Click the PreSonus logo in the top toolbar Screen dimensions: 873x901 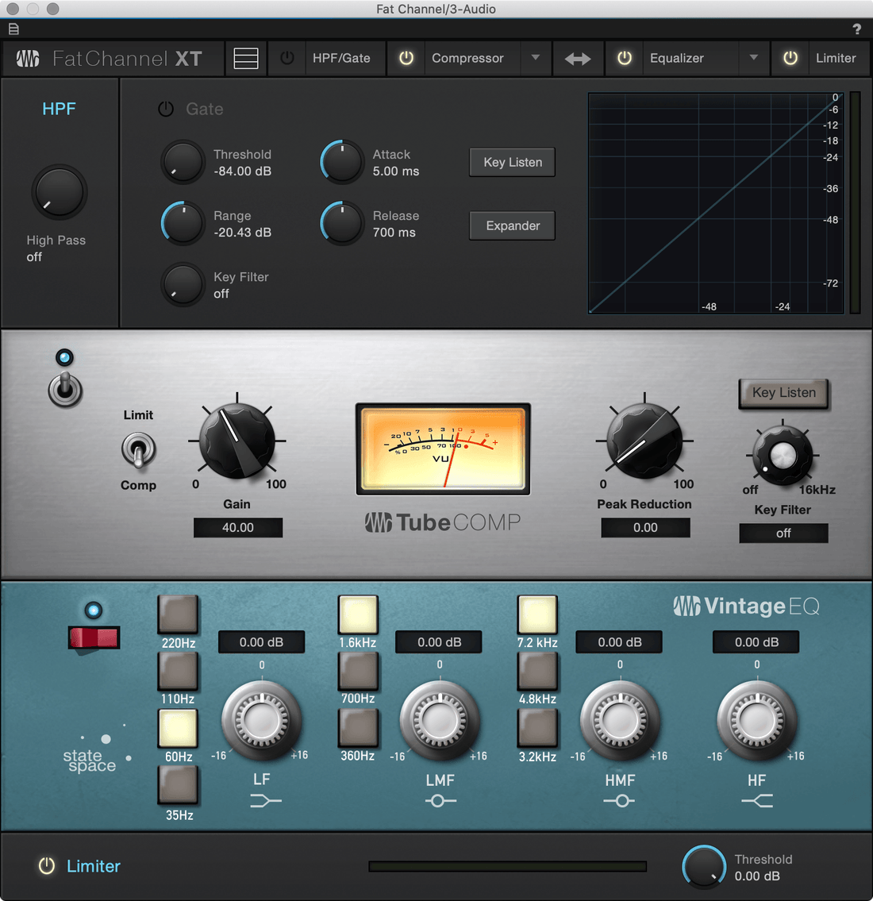[x=27, y=58]
